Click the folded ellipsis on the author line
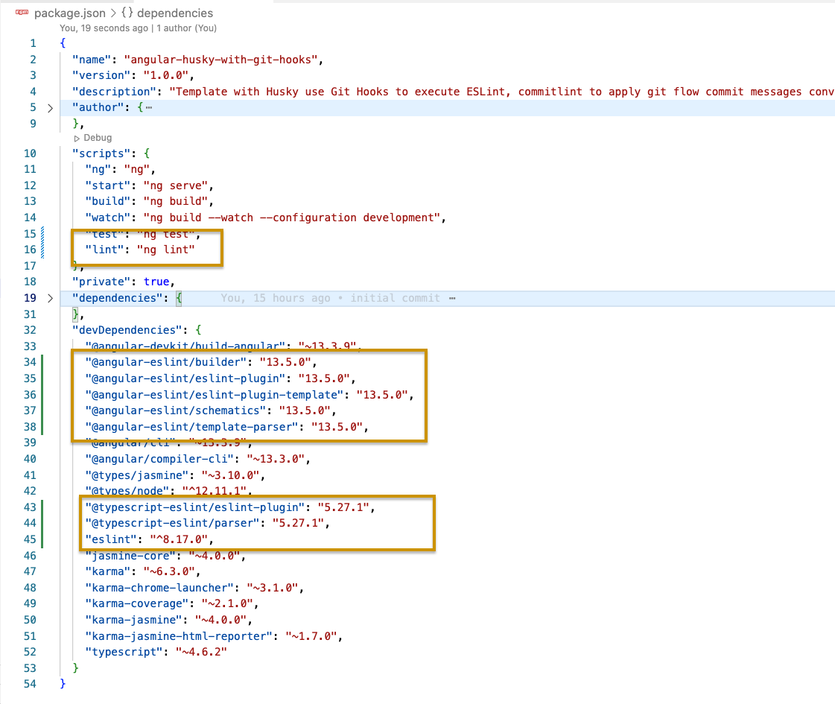835x704 pixels. [149, 107]
